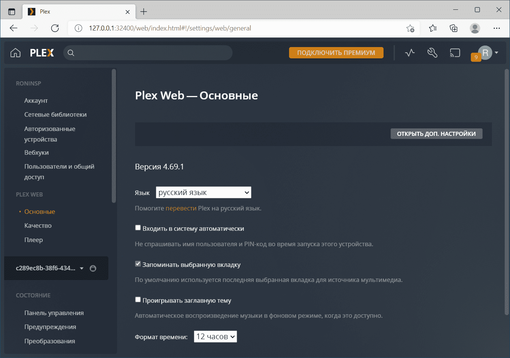510x358 pixels.
Task: Select Основные in Plex Web section
Action: click(x=40, y=212)
